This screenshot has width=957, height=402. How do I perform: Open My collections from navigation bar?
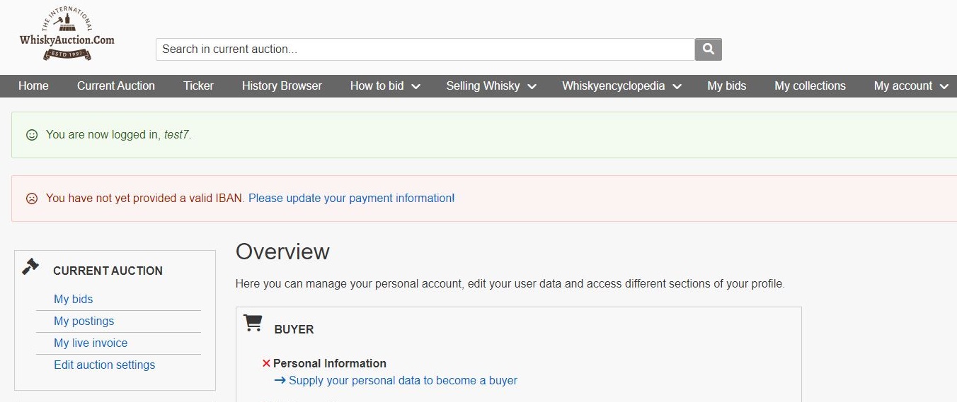pos(810,86)
